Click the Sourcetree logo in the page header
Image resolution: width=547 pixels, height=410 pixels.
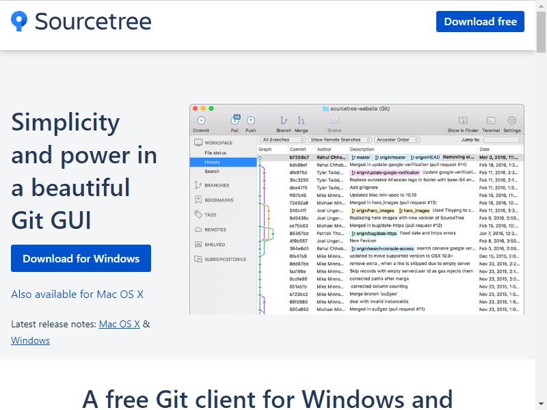81,22
